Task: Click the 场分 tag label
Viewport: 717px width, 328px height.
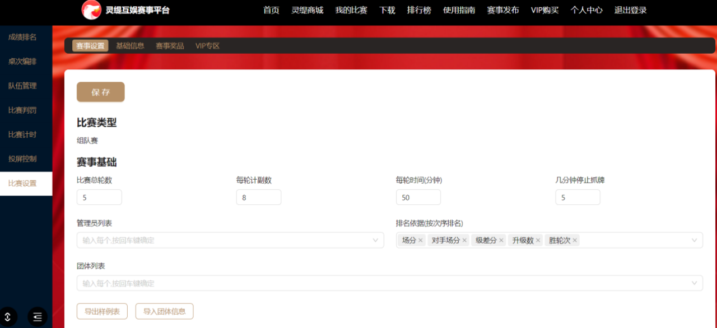Action: (x=409, y=241)
